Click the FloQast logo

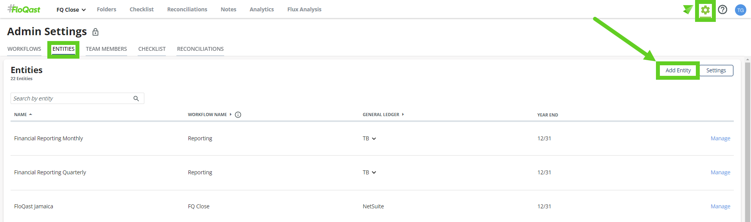click(24, 9)
